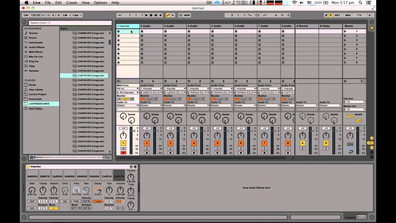396x223 pixels.
Task: Click the Wi-Fi status icon
Action: [x=294, y=3]
